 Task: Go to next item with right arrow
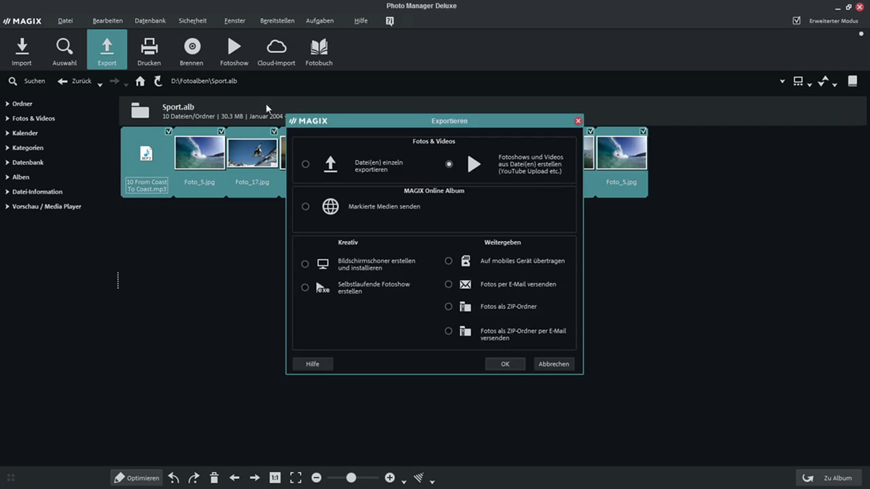coord(255,477)
